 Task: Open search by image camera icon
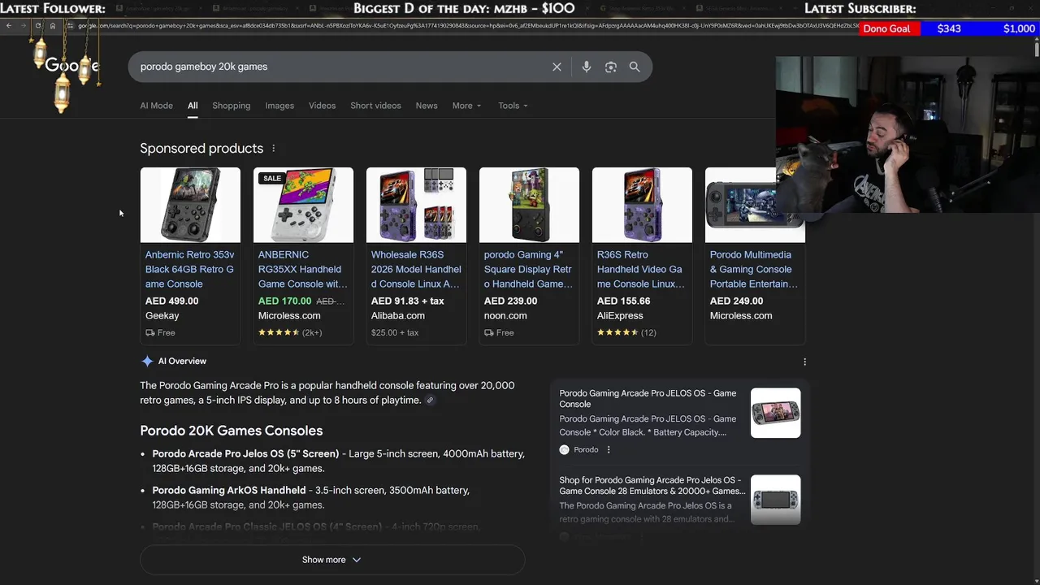(611, 67)
